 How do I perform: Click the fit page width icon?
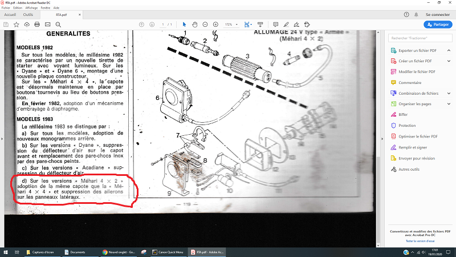tap(247, 25)
